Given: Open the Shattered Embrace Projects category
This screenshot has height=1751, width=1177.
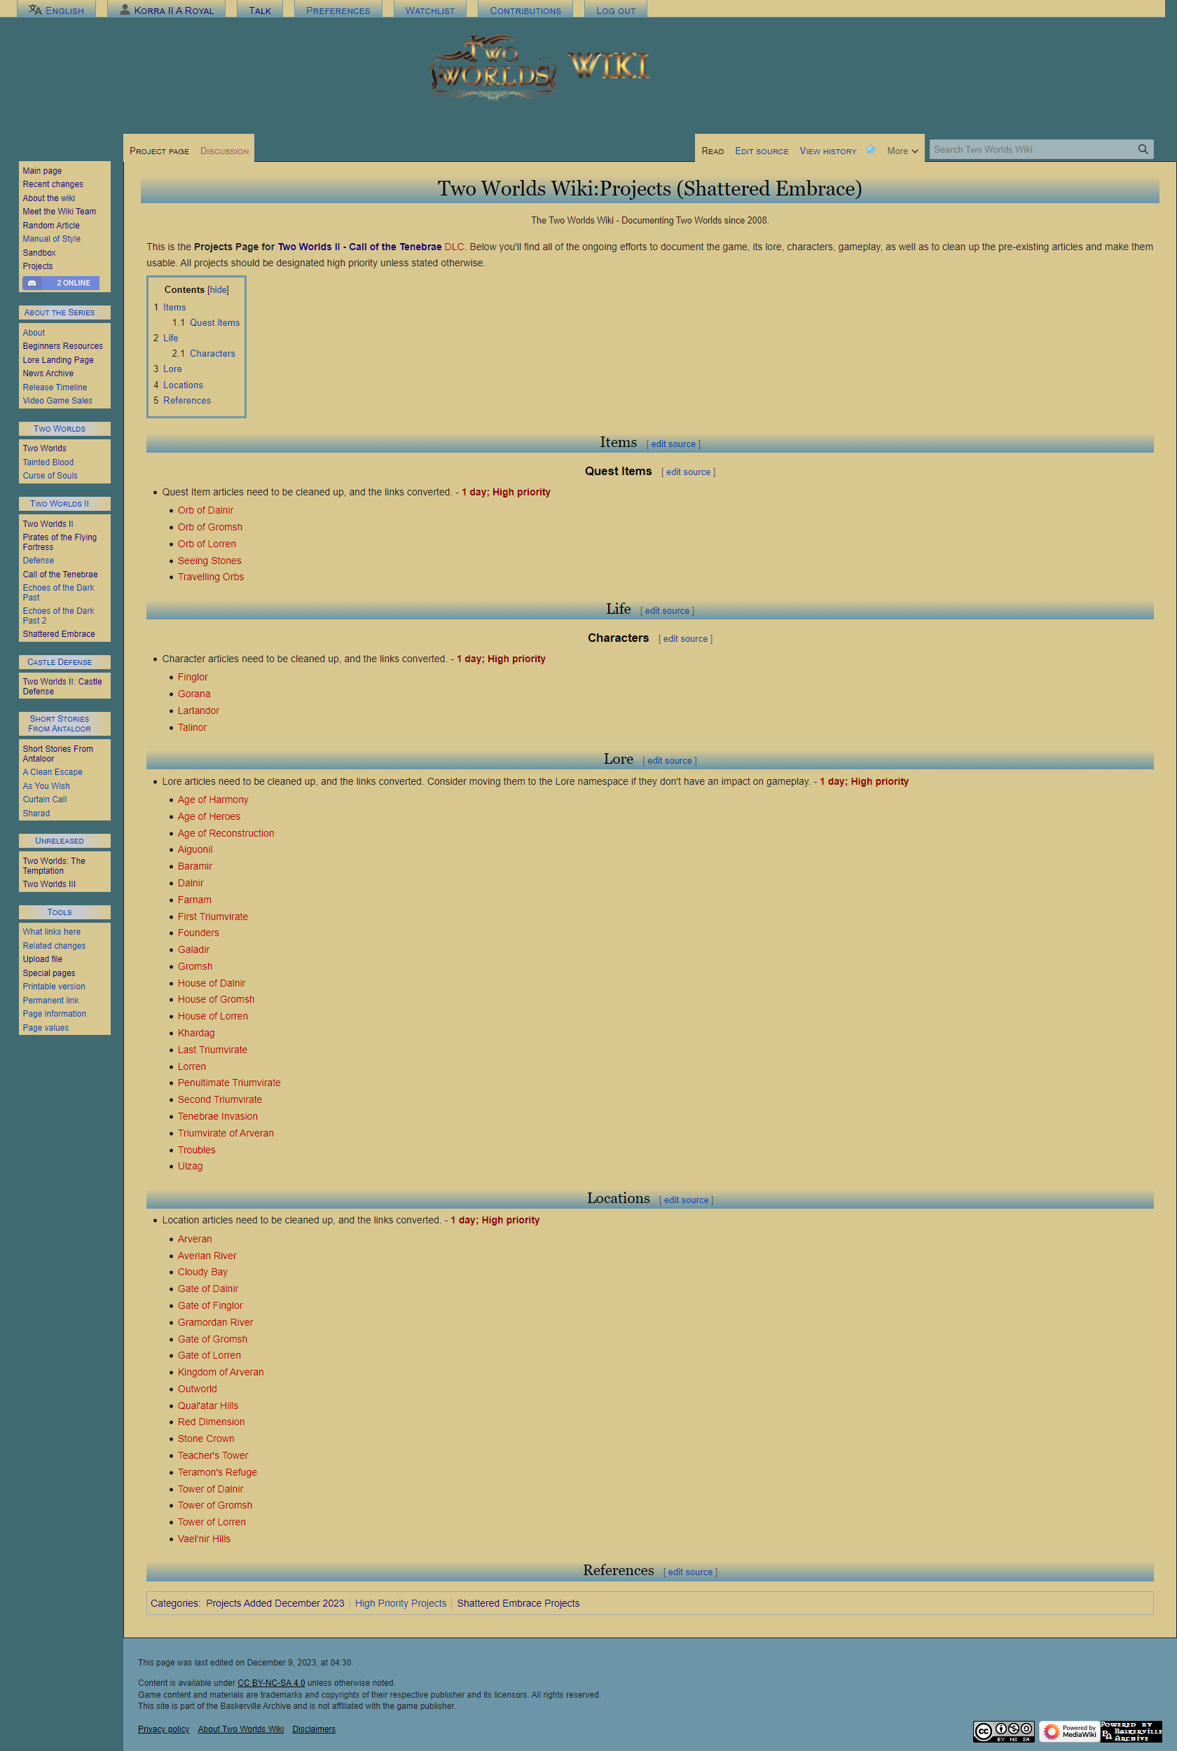Looking at the screenshot, I should point(518,1603).
